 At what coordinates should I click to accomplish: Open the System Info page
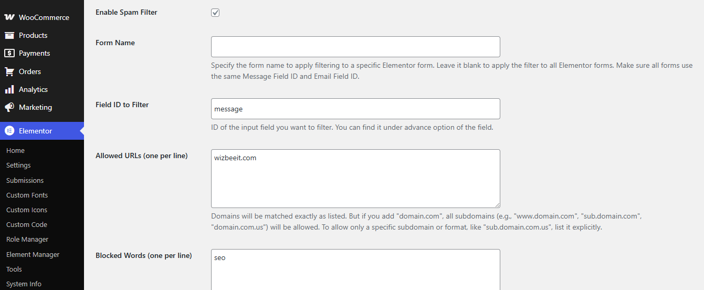click(x=24, y=284)
